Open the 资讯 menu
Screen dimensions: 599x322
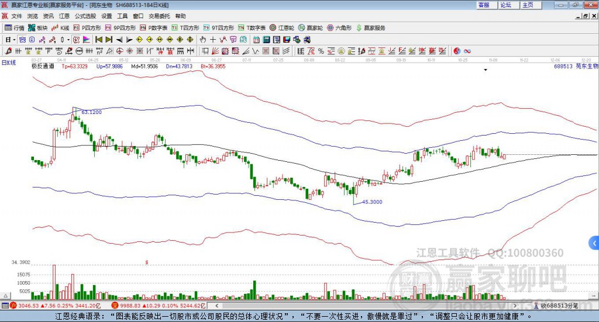coord(48,16)
